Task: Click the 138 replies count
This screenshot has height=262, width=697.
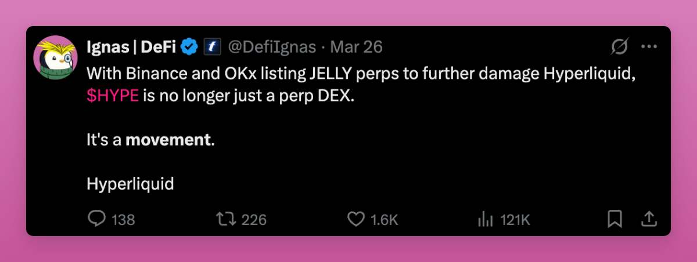Action: (123, 220)
